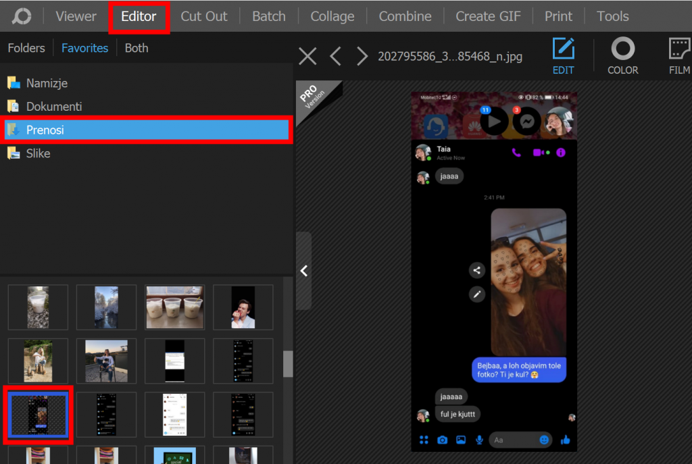Image resolution: width=692 pixels, height=464 pixels.
Task: Show the Folders view
Action: 26,48
